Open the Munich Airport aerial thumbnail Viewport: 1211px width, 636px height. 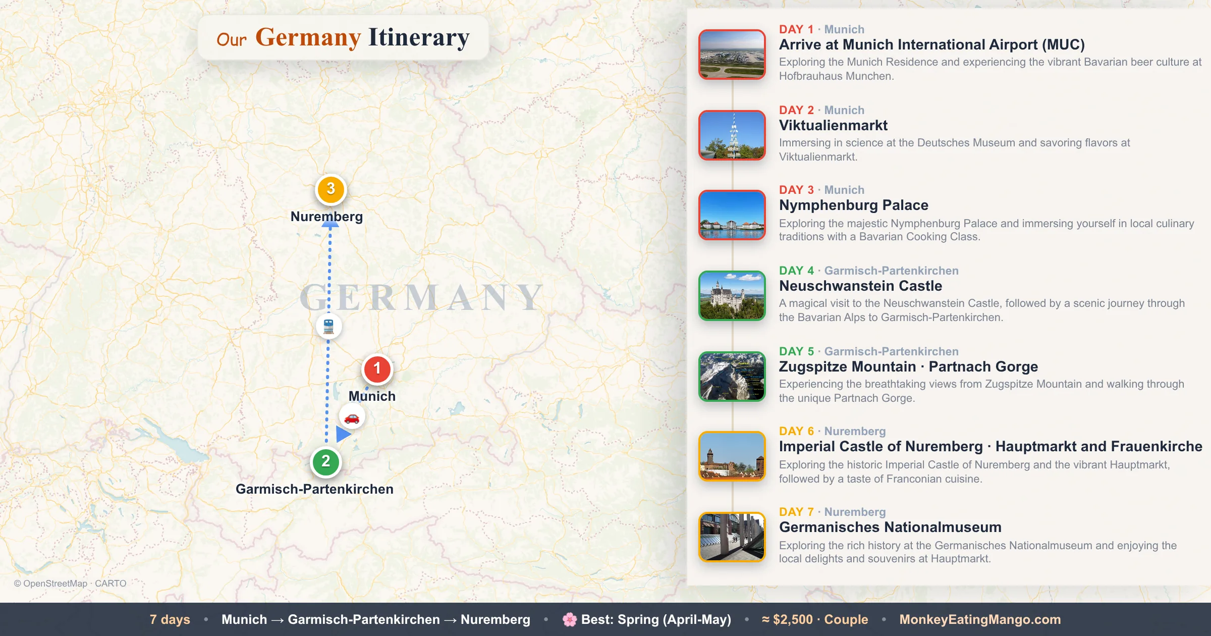(732, 55)
